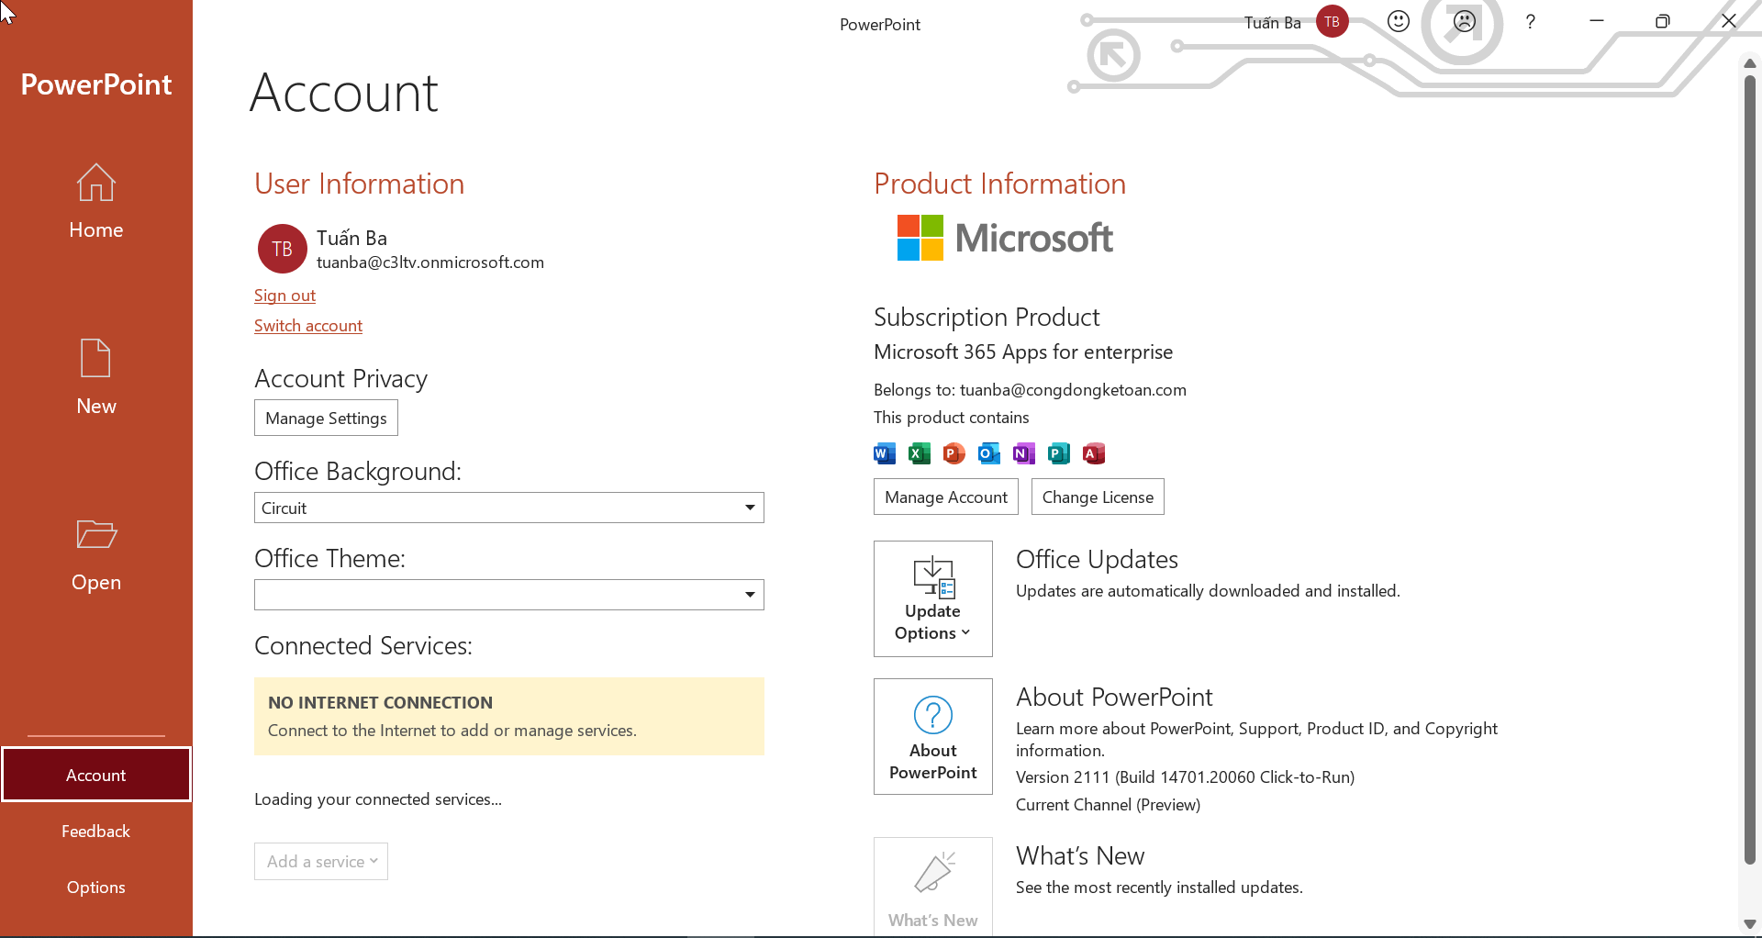Screen dimensions: 1762x938
Task: Click the New presentation icon
Action: point(95,358)
